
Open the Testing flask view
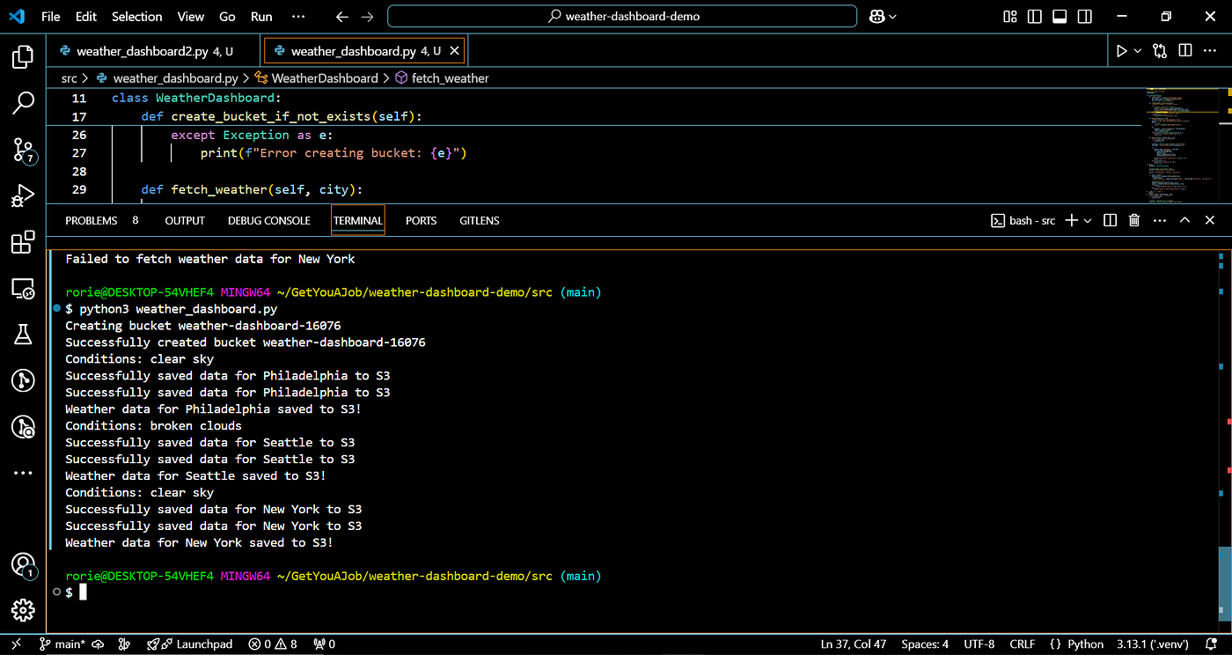pyautogui.click(x=22, y=335)
